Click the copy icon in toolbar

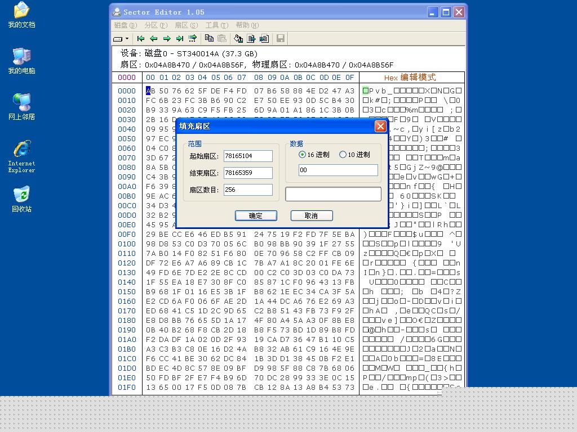(209, 39)
